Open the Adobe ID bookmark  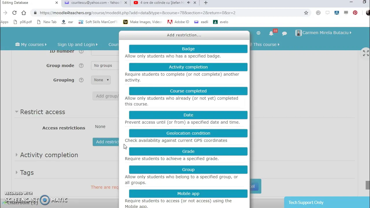178,22
